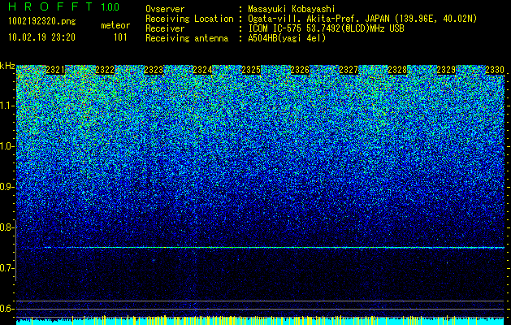Screen dimensions: 511x325
Task: Click the 1.1 kHz axis label
Action: tap(7, 106)
